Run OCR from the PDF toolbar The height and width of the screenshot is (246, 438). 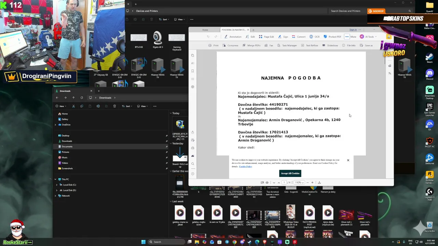pyautogui.click(x=314, y=37)
